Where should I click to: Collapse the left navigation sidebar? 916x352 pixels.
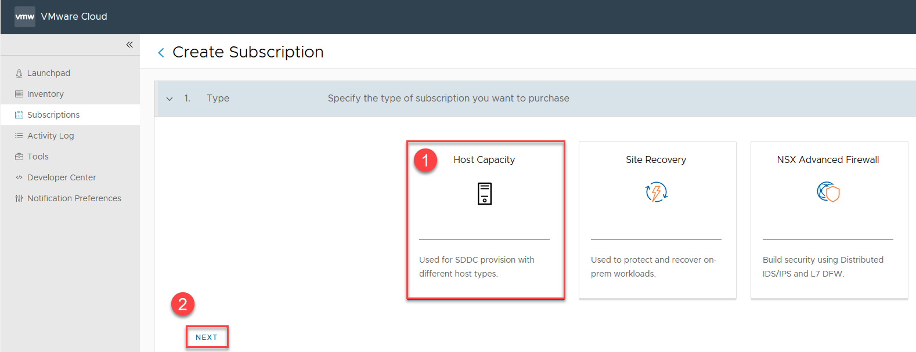pyautogui.click(x=129, y=45)
